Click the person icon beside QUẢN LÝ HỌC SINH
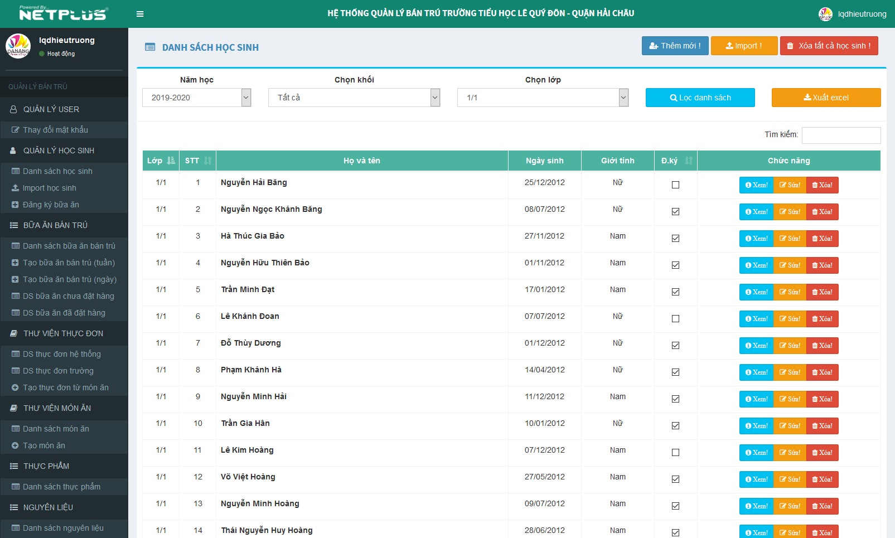895x538 pixels. point(13,151)
